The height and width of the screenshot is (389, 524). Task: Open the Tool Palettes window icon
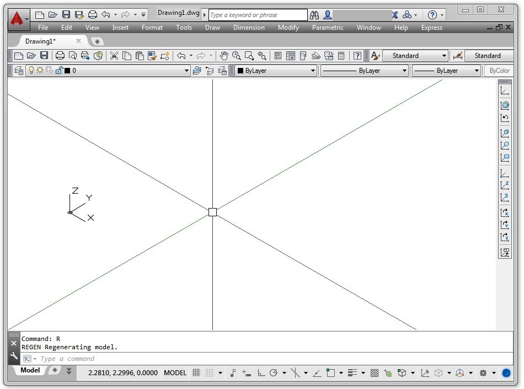303,56
